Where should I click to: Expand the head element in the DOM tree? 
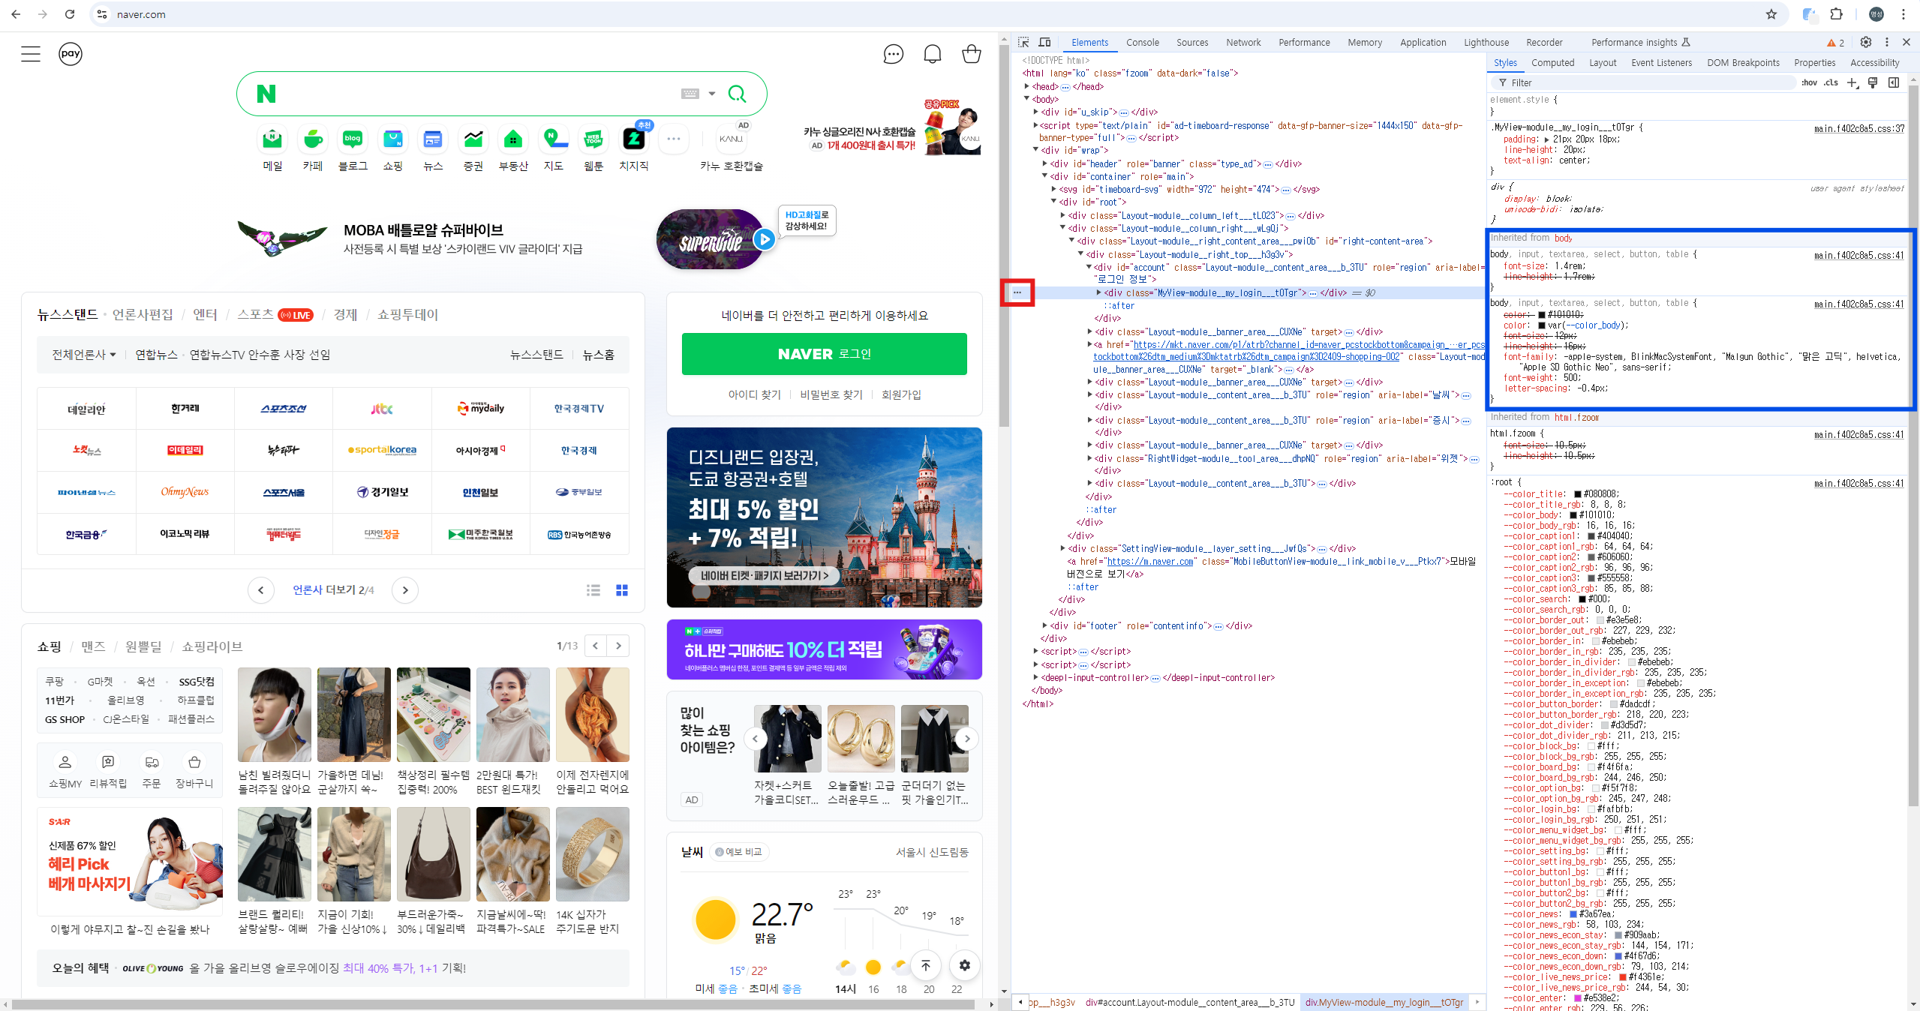click(1027, 86)
